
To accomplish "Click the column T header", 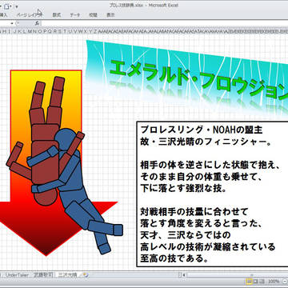I will pyautogui.click(x=66, y=31).
